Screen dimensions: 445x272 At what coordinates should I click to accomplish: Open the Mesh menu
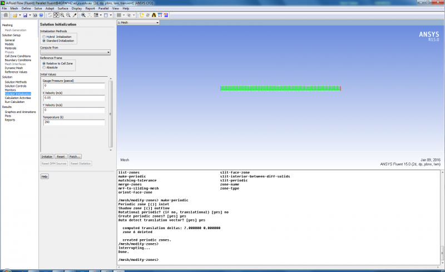14,8
